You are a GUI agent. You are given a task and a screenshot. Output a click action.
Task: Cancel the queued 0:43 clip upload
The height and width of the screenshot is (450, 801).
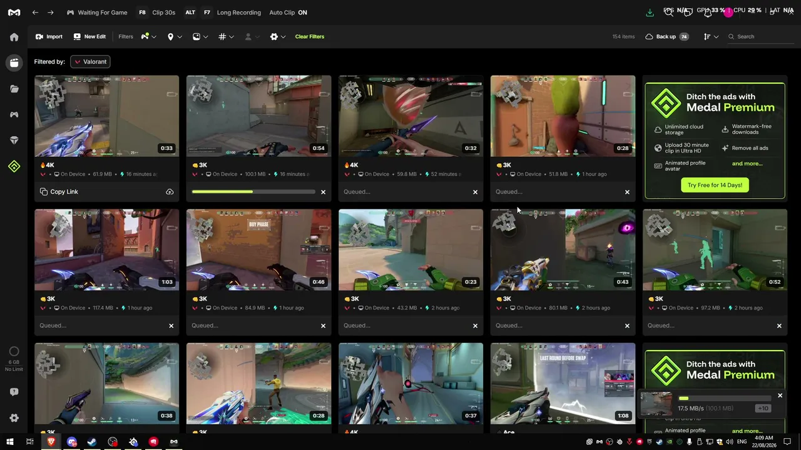pos(627,326)
